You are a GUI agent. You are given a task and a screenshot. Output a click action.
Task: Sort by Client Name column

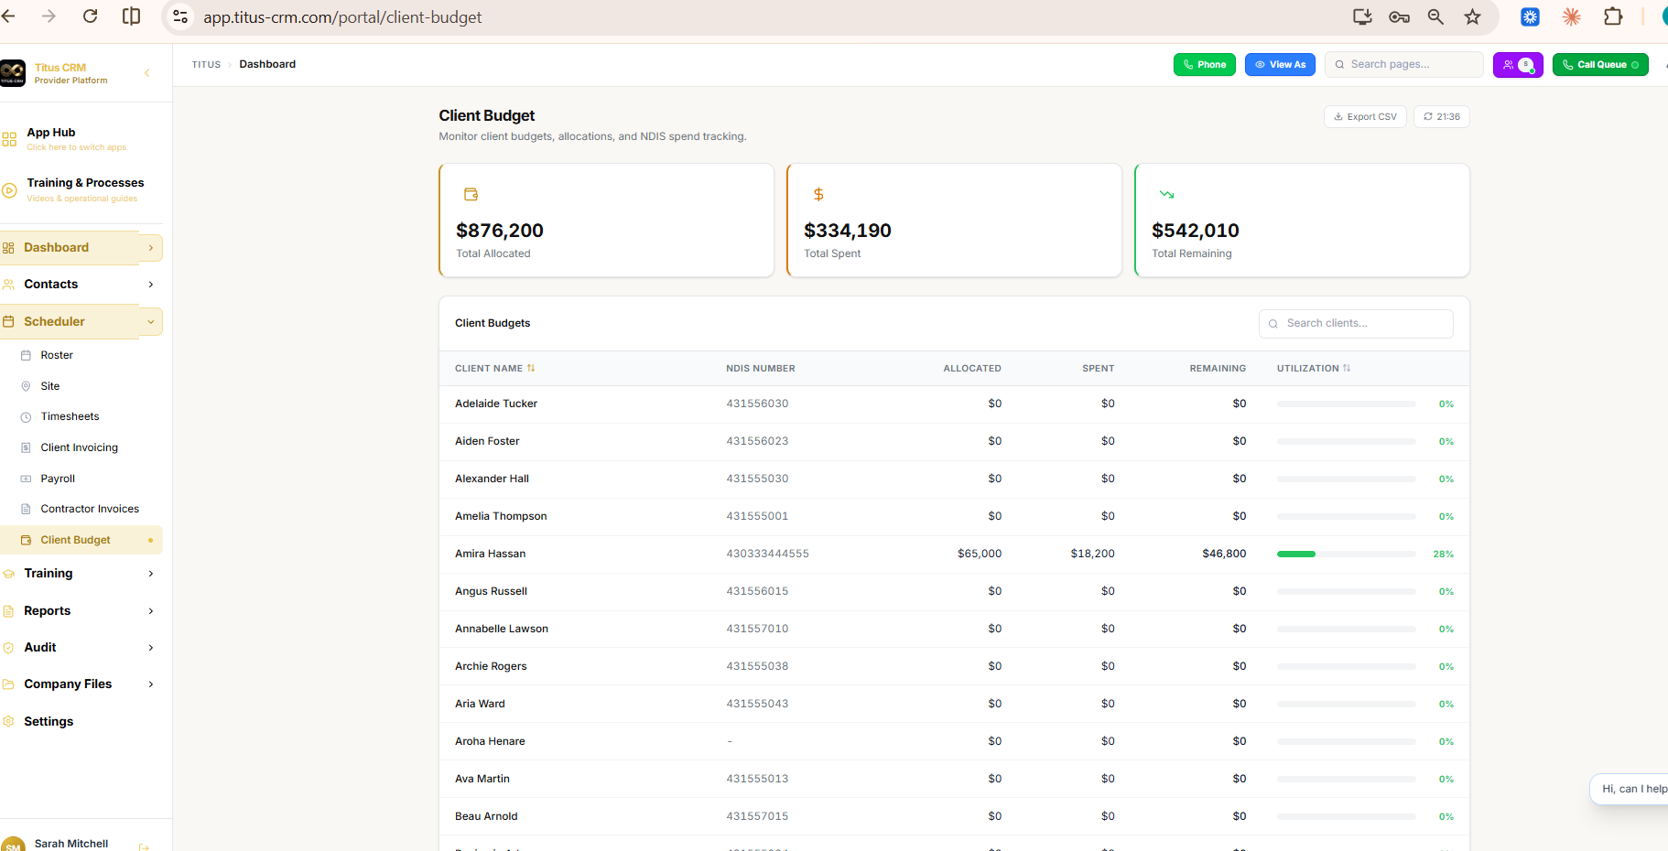[x=495, y=369]
